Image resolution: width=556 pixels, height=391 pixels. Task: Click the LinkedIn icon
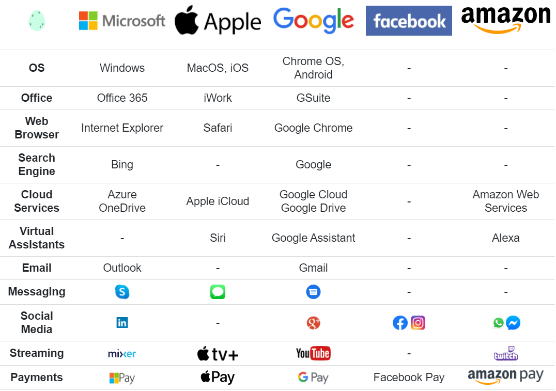tap(122, 323)
